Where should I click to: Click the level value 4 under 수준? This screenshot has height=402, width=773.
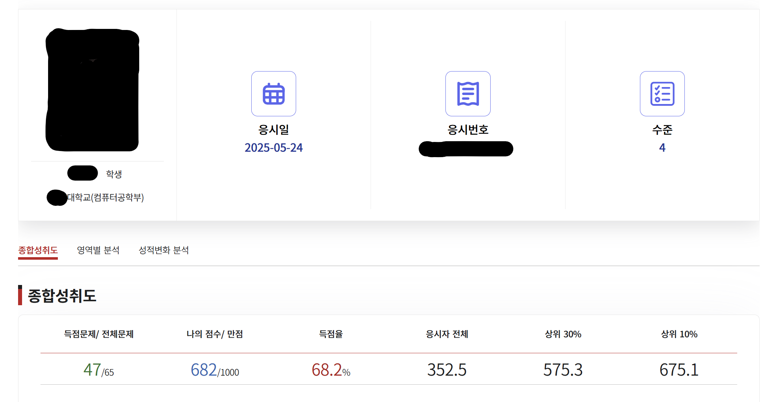tap(662, 148)
